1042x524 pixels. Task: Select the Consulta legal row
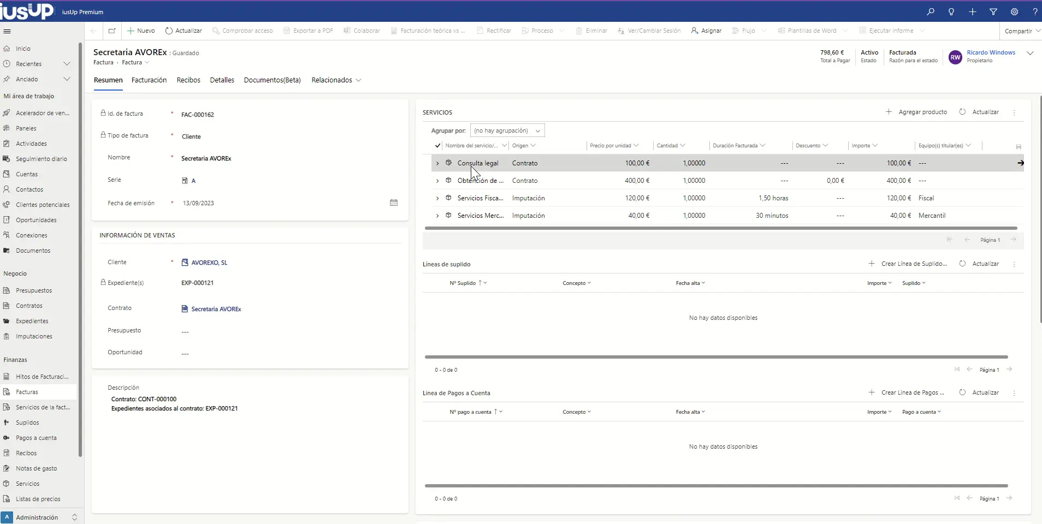[x=478, y=163]
